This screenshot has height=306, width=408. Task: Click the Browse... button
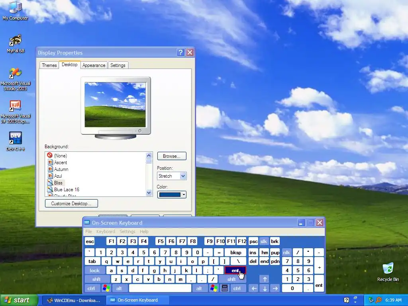coord(172,156)
